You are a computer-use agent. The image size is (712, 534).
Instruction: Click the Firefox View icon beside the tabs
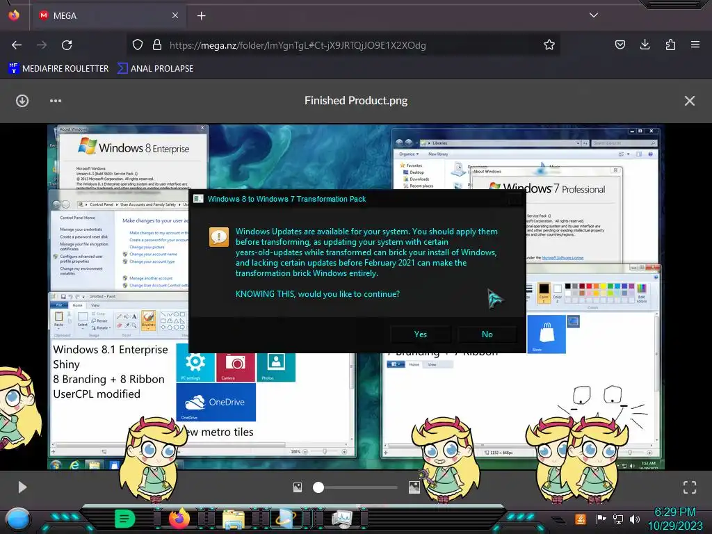pyautogui.click(x=14, y=15)
